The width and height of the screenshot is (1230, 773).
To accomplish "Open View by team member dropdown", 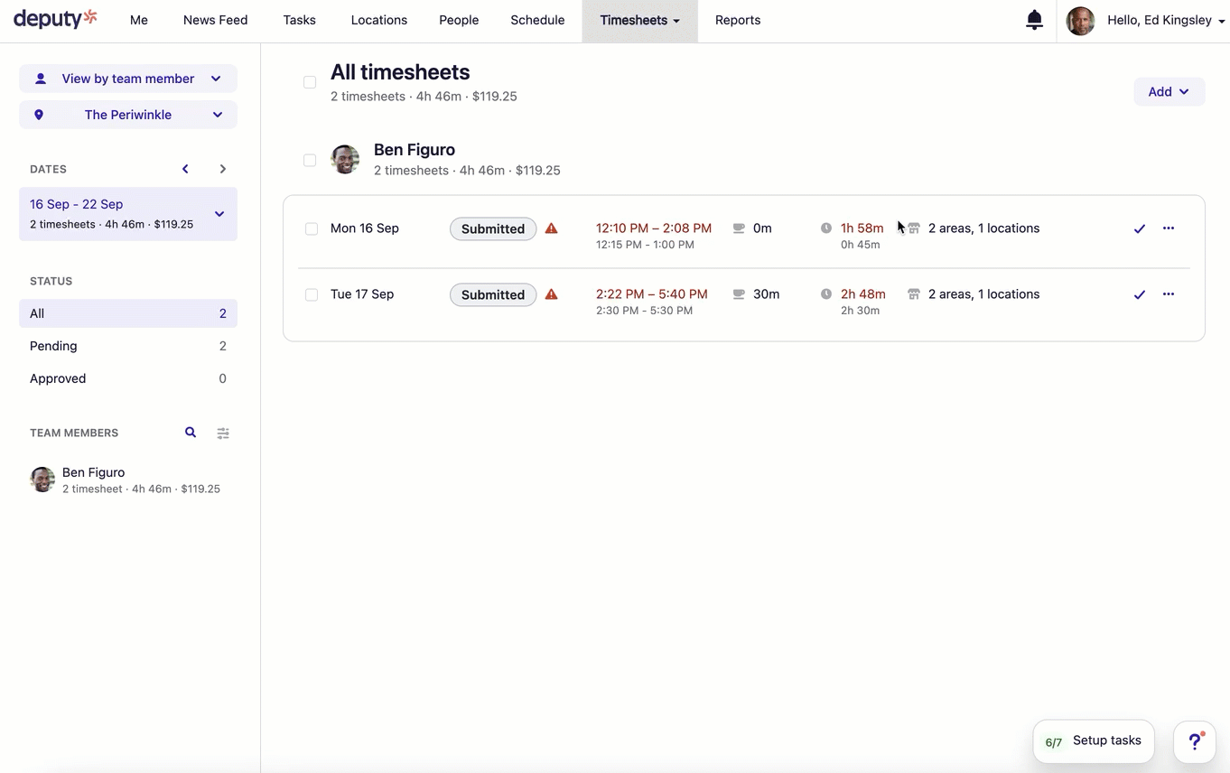I will point(128,79).
